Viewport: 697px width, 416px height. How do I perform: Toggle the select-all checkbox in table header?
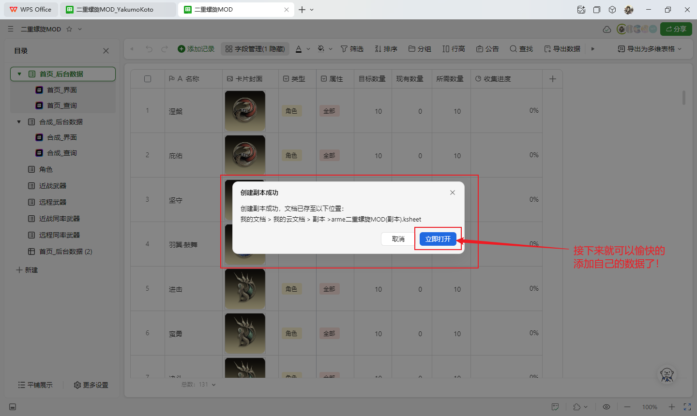[x=148, y=79]
